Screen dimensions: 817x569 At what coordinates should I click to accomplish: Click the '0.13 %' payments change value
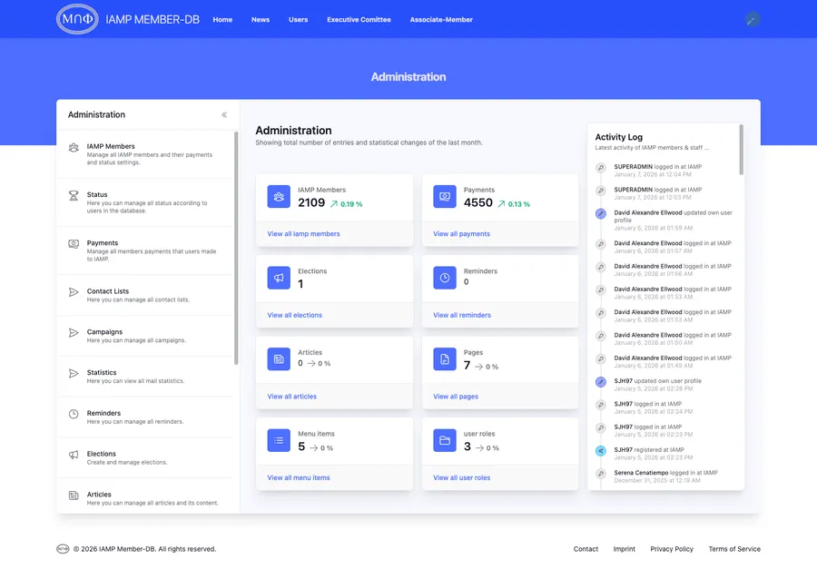(x=519, y=204)
